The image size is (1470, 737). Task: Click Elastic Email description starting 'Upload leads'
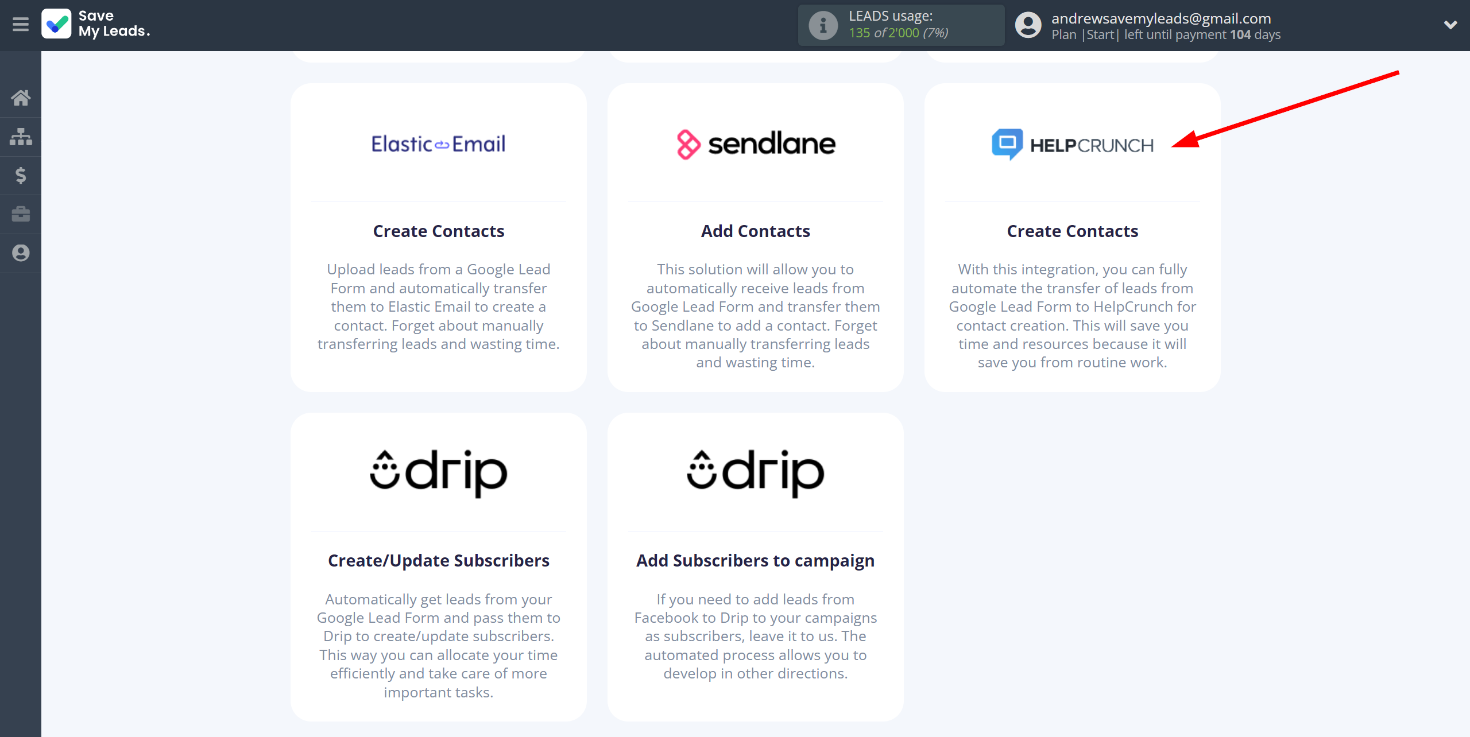[438, 307]
